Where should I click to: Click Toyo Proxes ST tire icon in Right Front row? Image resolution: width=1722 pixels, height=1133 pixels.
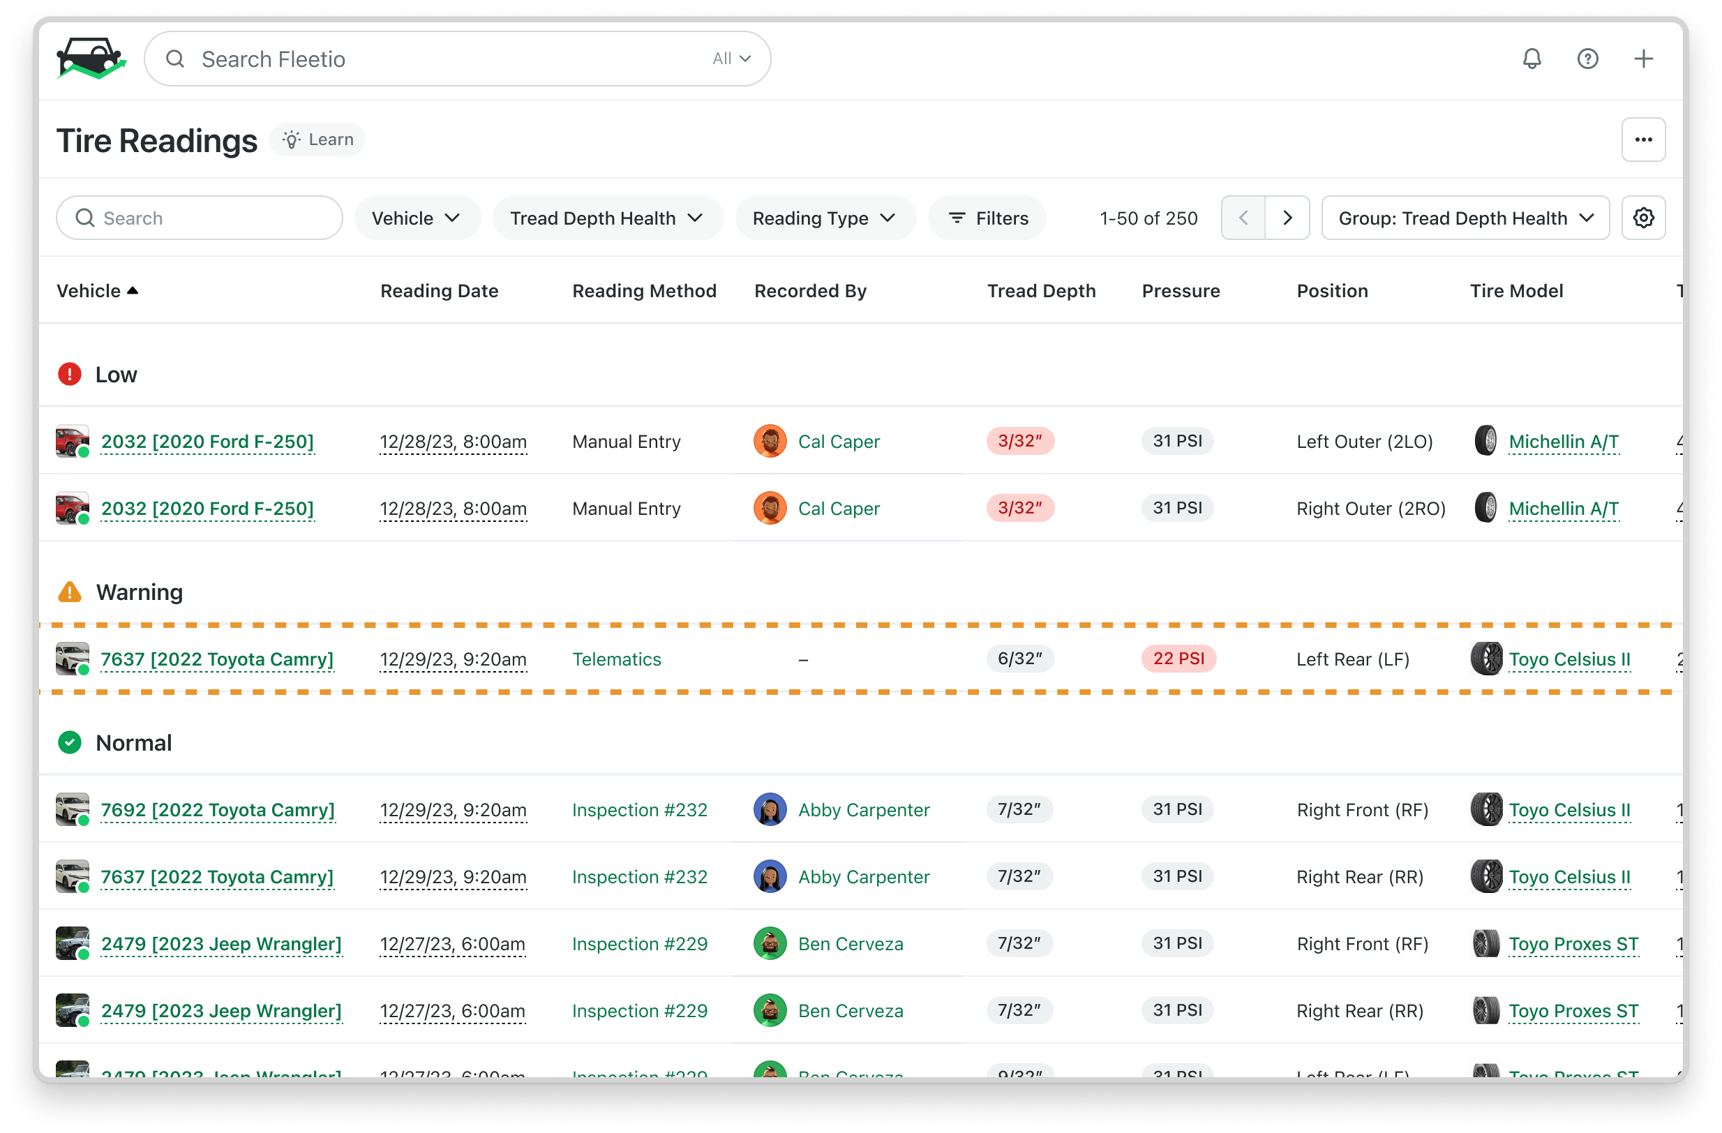pyautogui.click(x=1486, y=943)
